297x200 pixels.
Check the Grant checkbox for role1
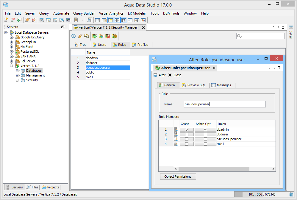[x=187, y=144]
